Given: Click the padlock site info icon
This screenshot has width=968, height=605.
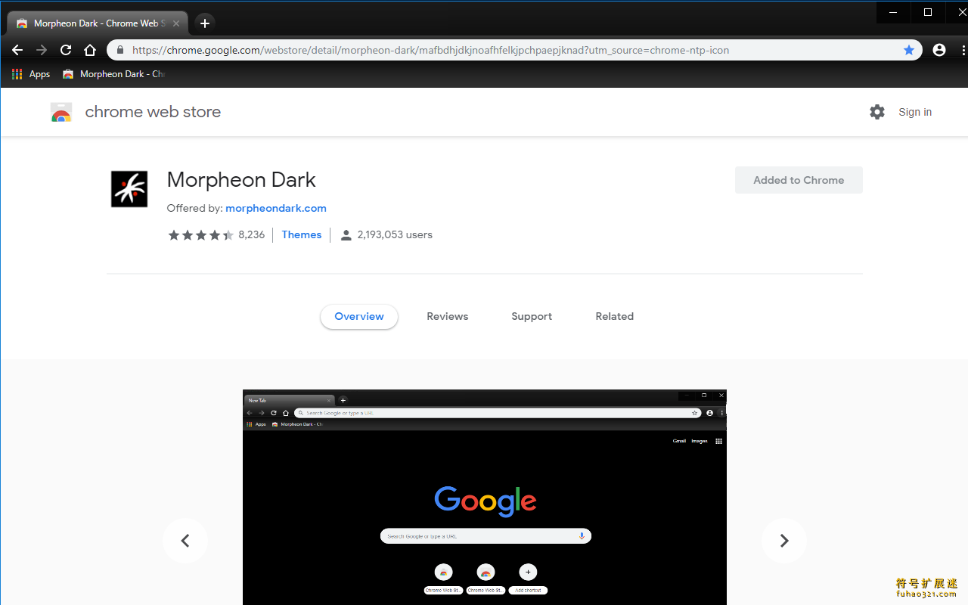Looking at the screenshot, I should tap(119, 50).
